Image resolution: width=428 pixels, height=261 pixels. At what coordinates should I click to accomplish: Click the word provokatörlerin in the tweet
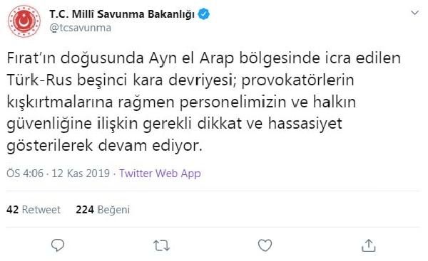[x=297, y=80]
